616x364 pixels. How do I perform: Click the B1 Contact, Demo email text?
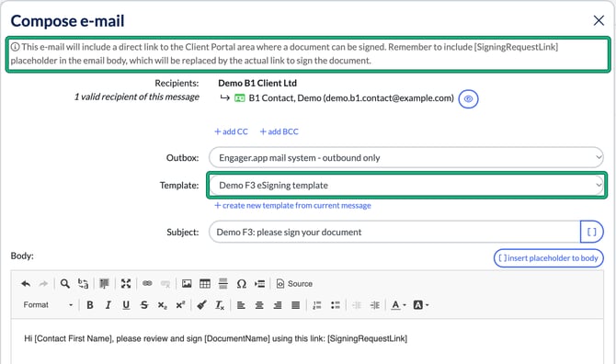(x=351, y=98)
